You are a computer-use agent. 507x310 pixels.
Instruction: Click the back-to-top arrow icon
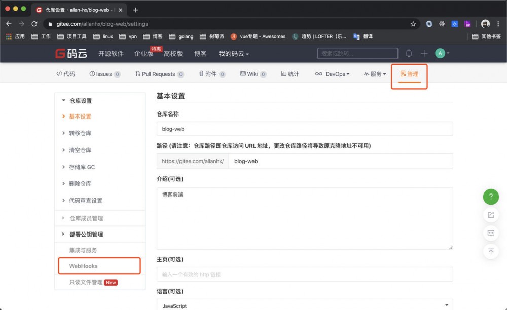(x=491, y=251)
